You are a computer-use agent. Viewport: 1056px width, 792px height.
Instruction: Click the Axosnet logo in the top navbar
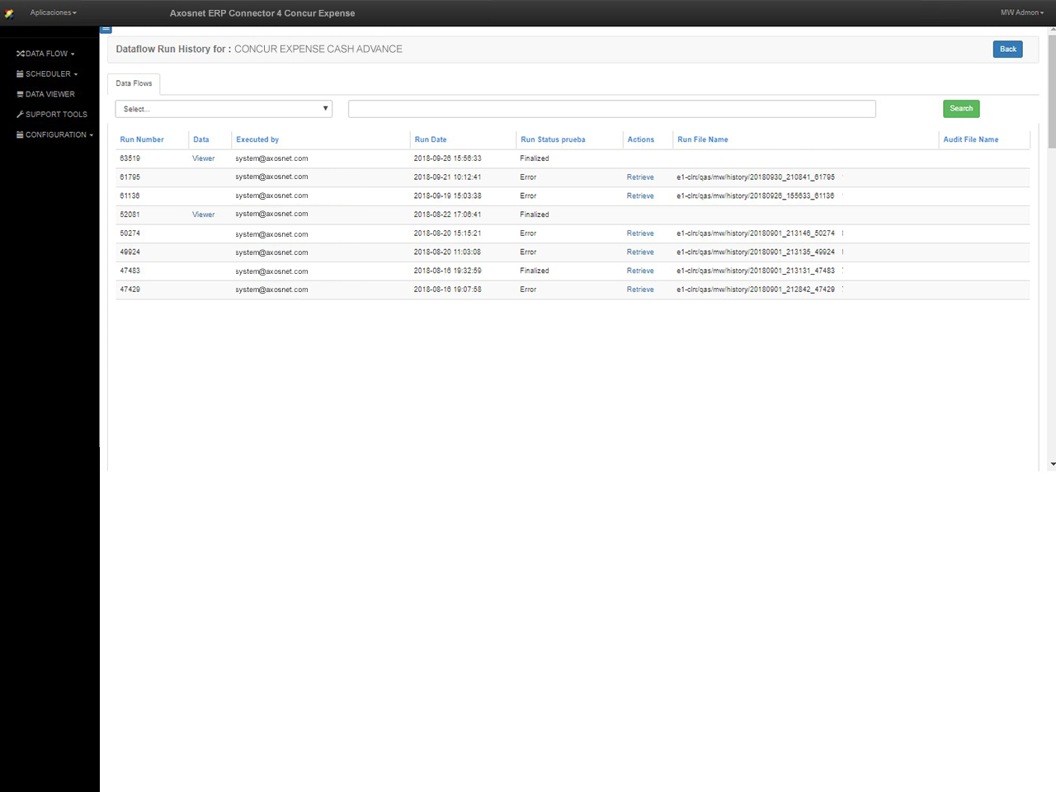(x=9, y=12)
